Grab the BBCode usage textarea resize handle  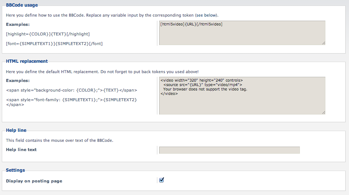(324, 43)
